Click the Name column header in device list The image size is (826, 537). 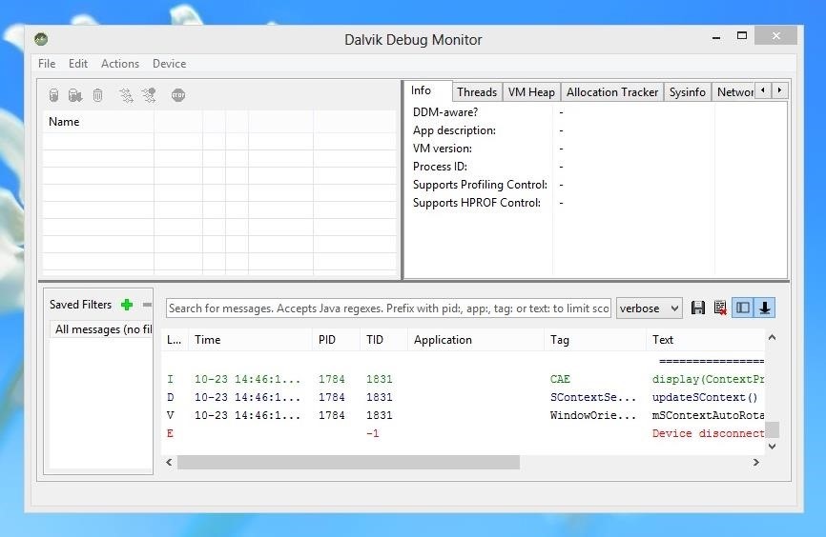[98, 122]
